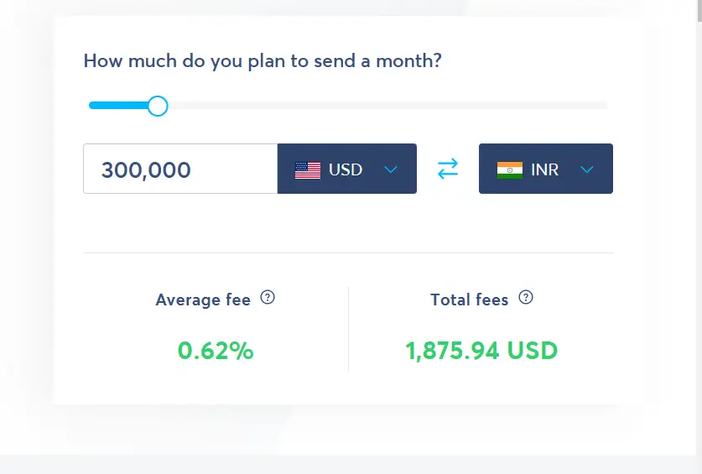Image resolution: width=702 pixels, height=474 pixels.
Task: Expand the INR currency chevron
Action: pos(587,169)
